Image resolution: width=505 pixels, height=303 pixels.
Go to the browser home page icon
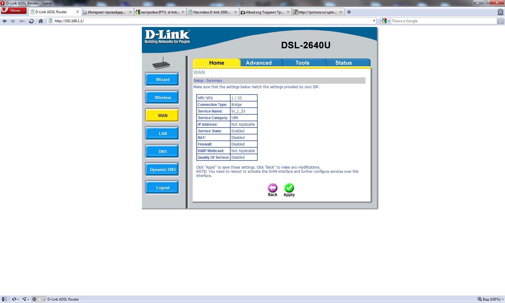coord(41,21)
